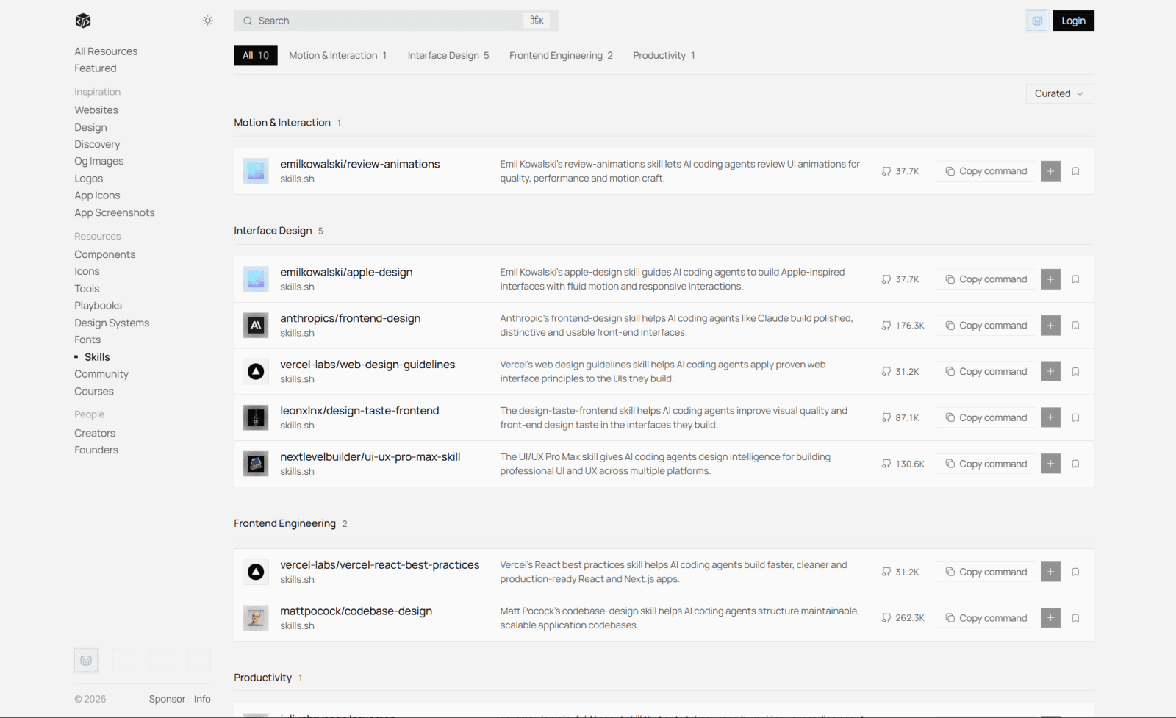Switch to Interface Design tab
Image resolution: width=1176 pixels, height=718 pixels.
click(448, 55)
